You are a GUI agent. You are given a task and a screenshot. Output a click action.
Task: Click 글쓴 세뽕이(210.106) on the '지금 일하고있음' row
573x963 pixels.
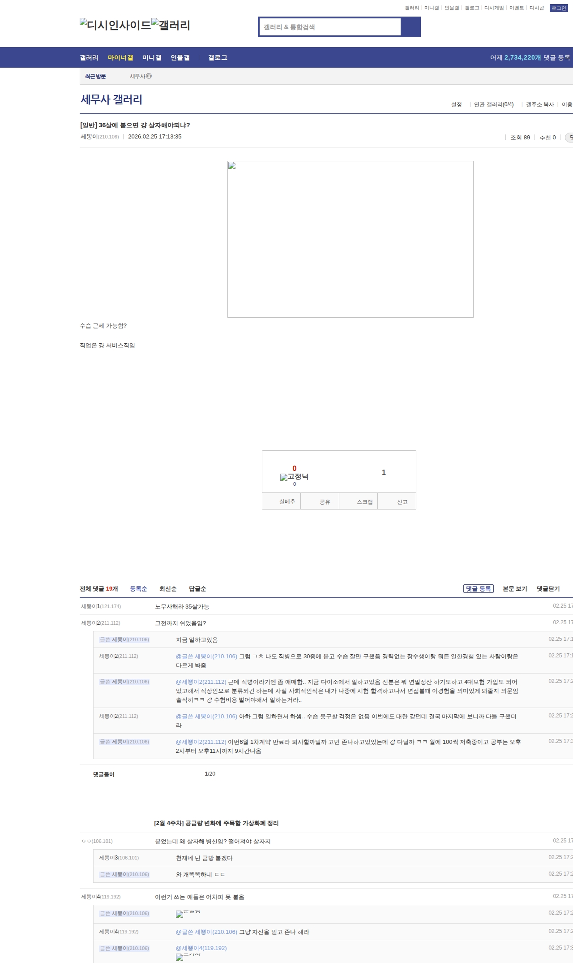point(124,639)
